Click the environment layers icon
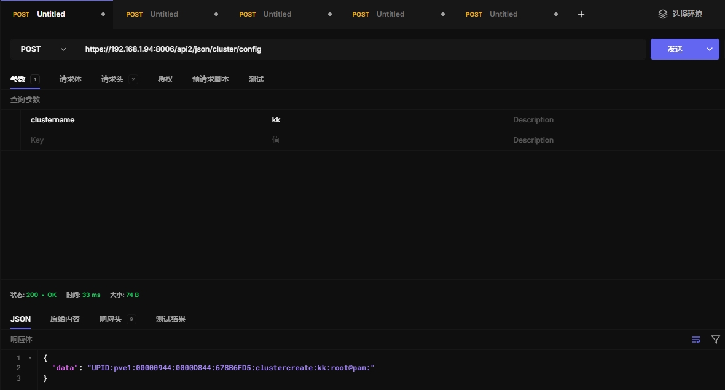The width and height of the screenshot is (725, 390). [x=662, y=14]
